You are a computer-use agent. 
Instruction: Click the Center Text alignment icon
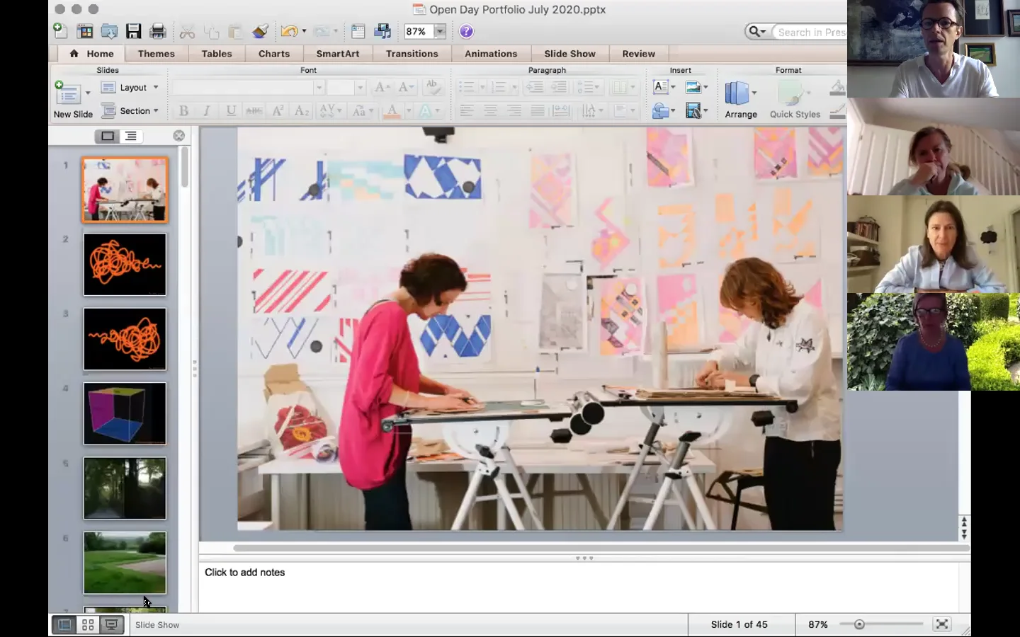click(490, 110)
